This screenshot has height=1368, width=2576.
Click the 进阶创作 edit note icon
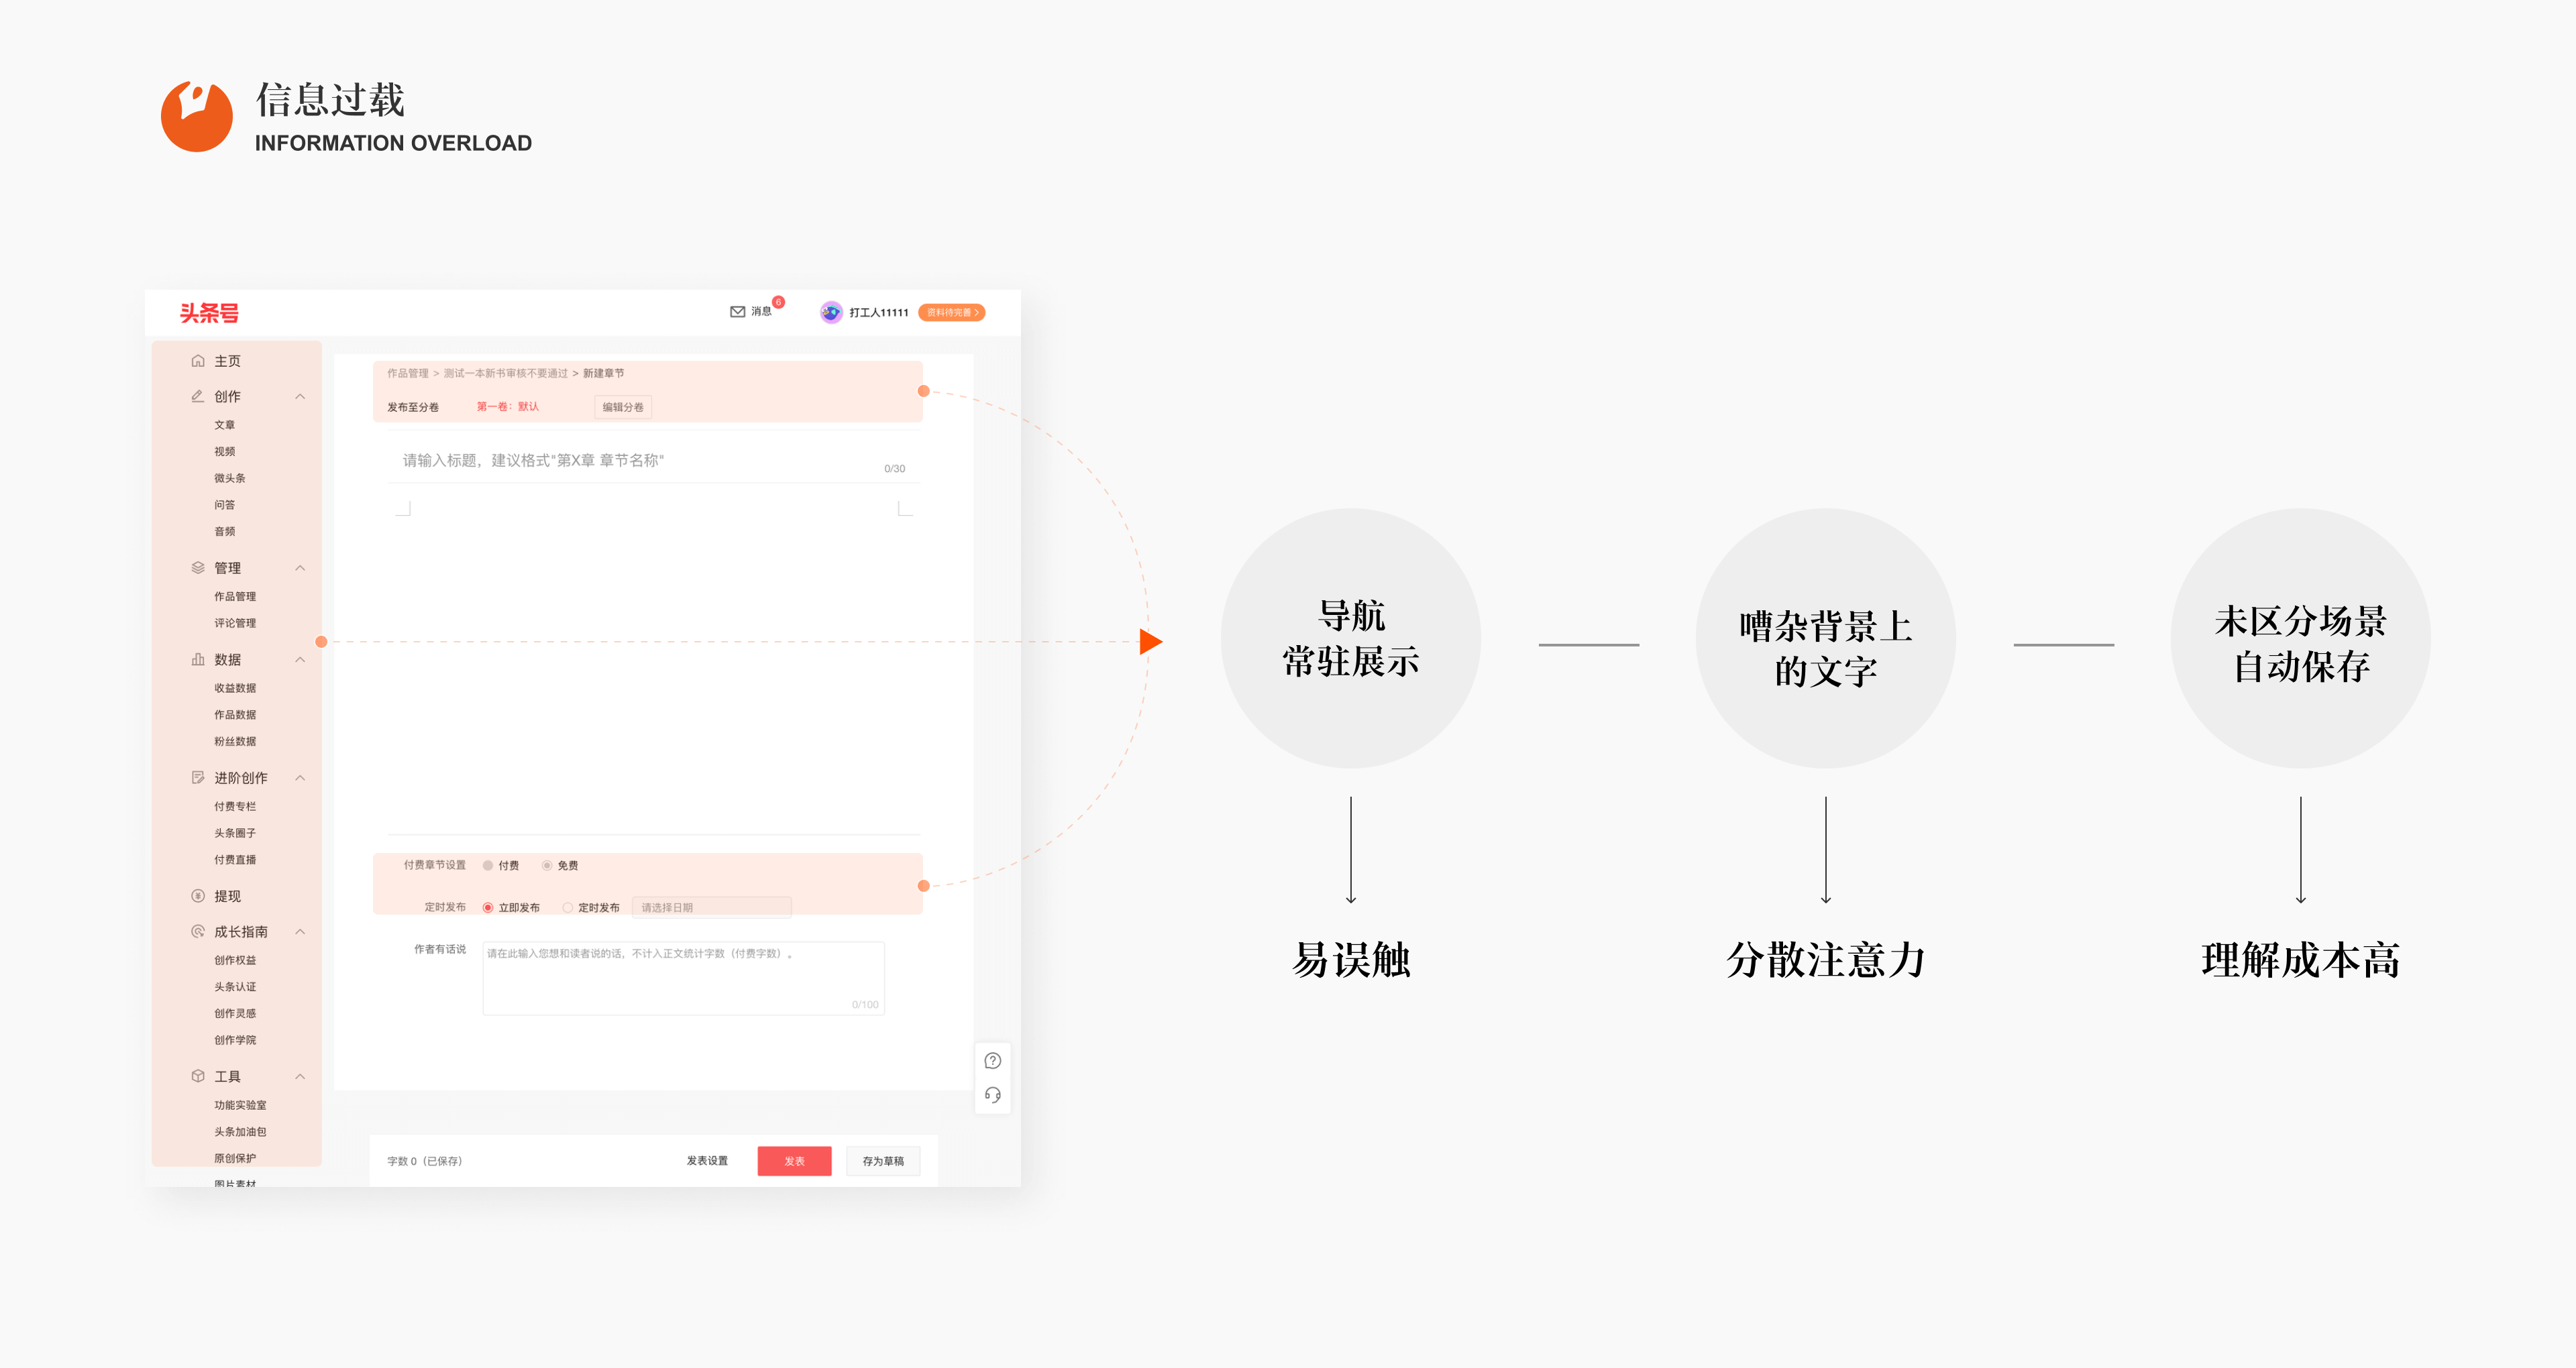(x=198, y=777)
